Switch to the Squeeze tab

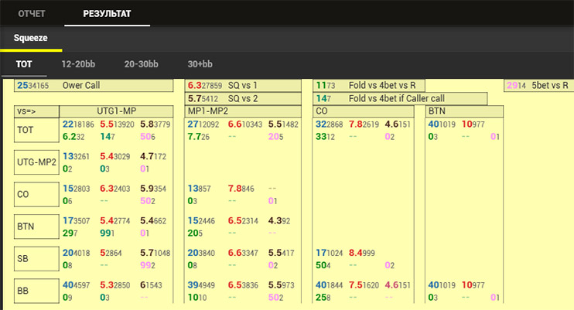point(31,38)
